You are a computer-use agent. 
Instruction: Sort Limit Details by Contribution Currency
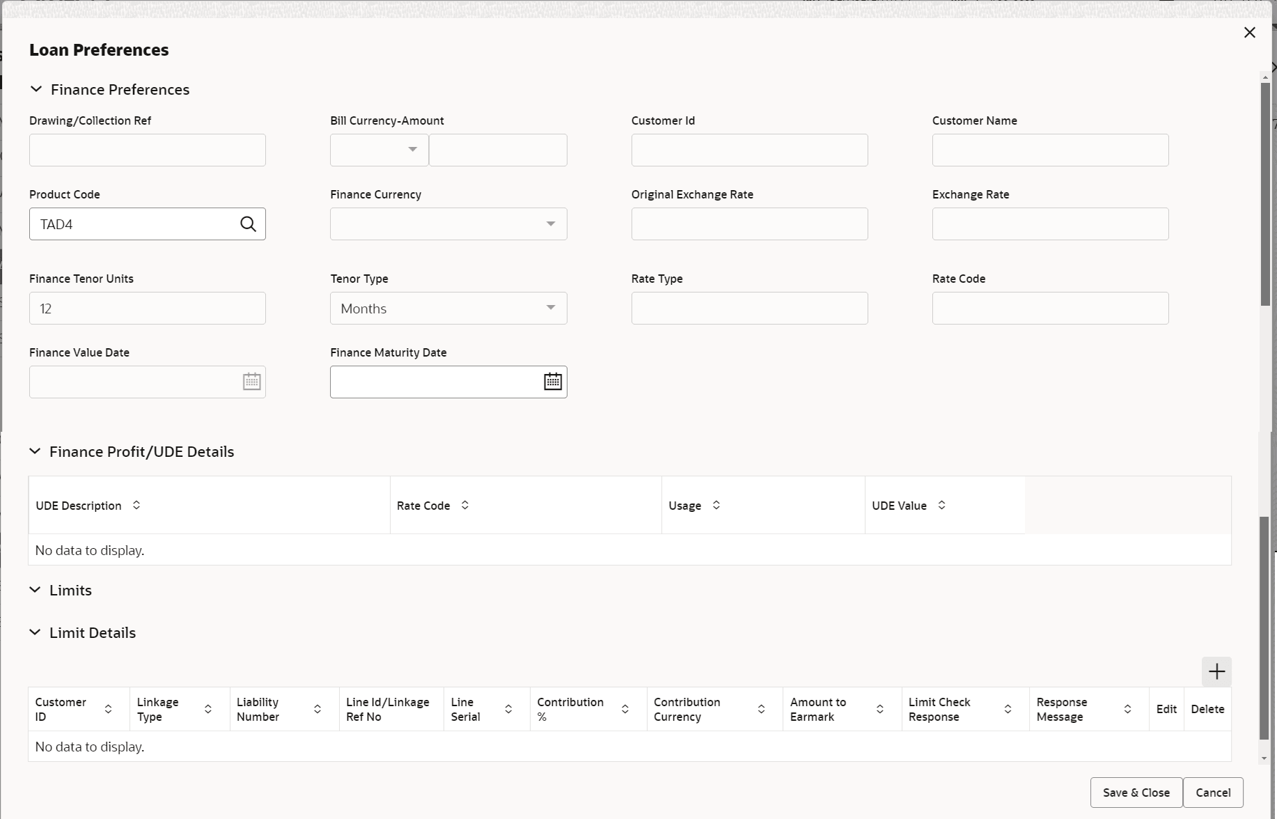(761, 709)
